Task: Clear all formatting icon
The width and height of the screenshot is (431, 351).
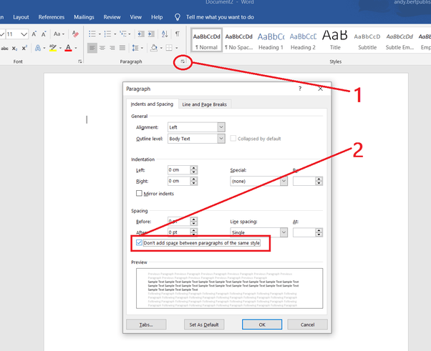Action: [75, 34]
